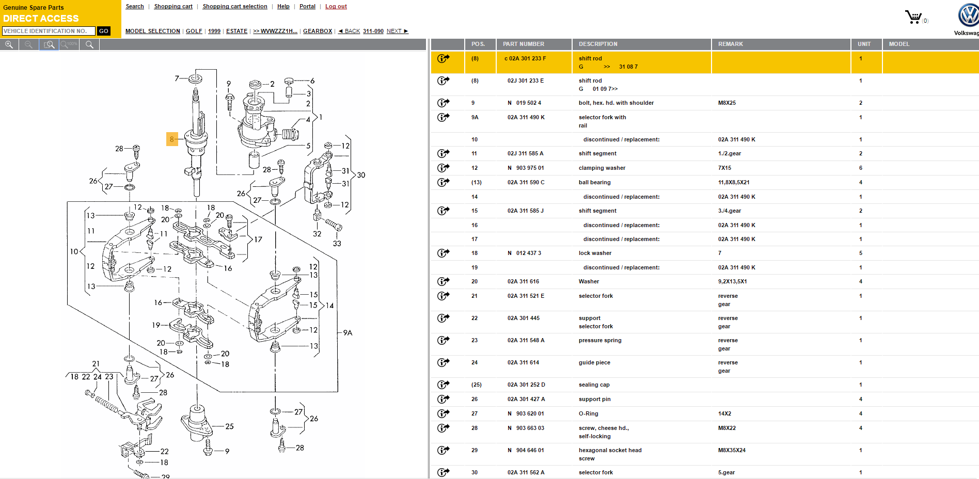Click info icon for sealing cap row
Screen dimensions: 979x479
click(x=443, y=385)
